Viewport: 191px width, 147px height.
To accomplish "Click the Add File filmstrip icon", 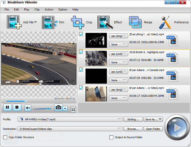I will [14, 22].
